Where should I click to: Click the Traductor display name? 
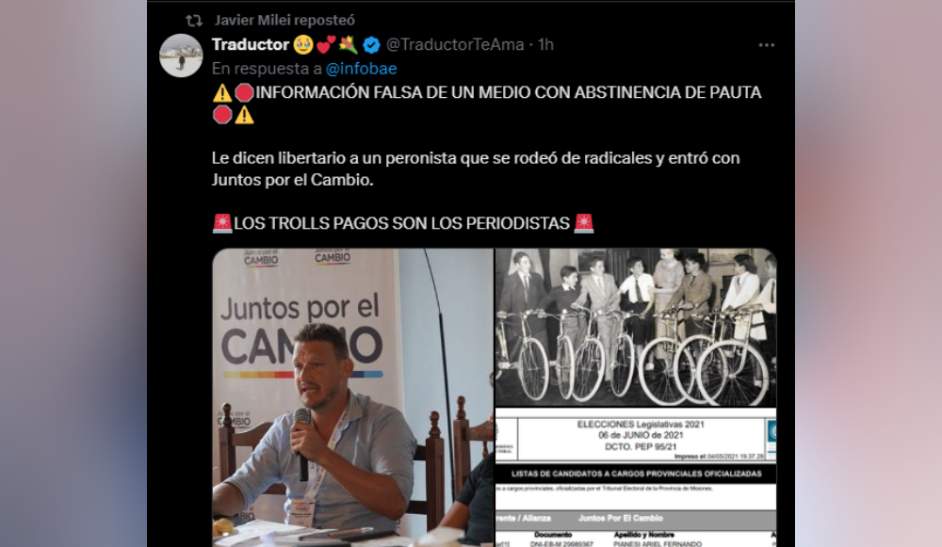(251, 44)
